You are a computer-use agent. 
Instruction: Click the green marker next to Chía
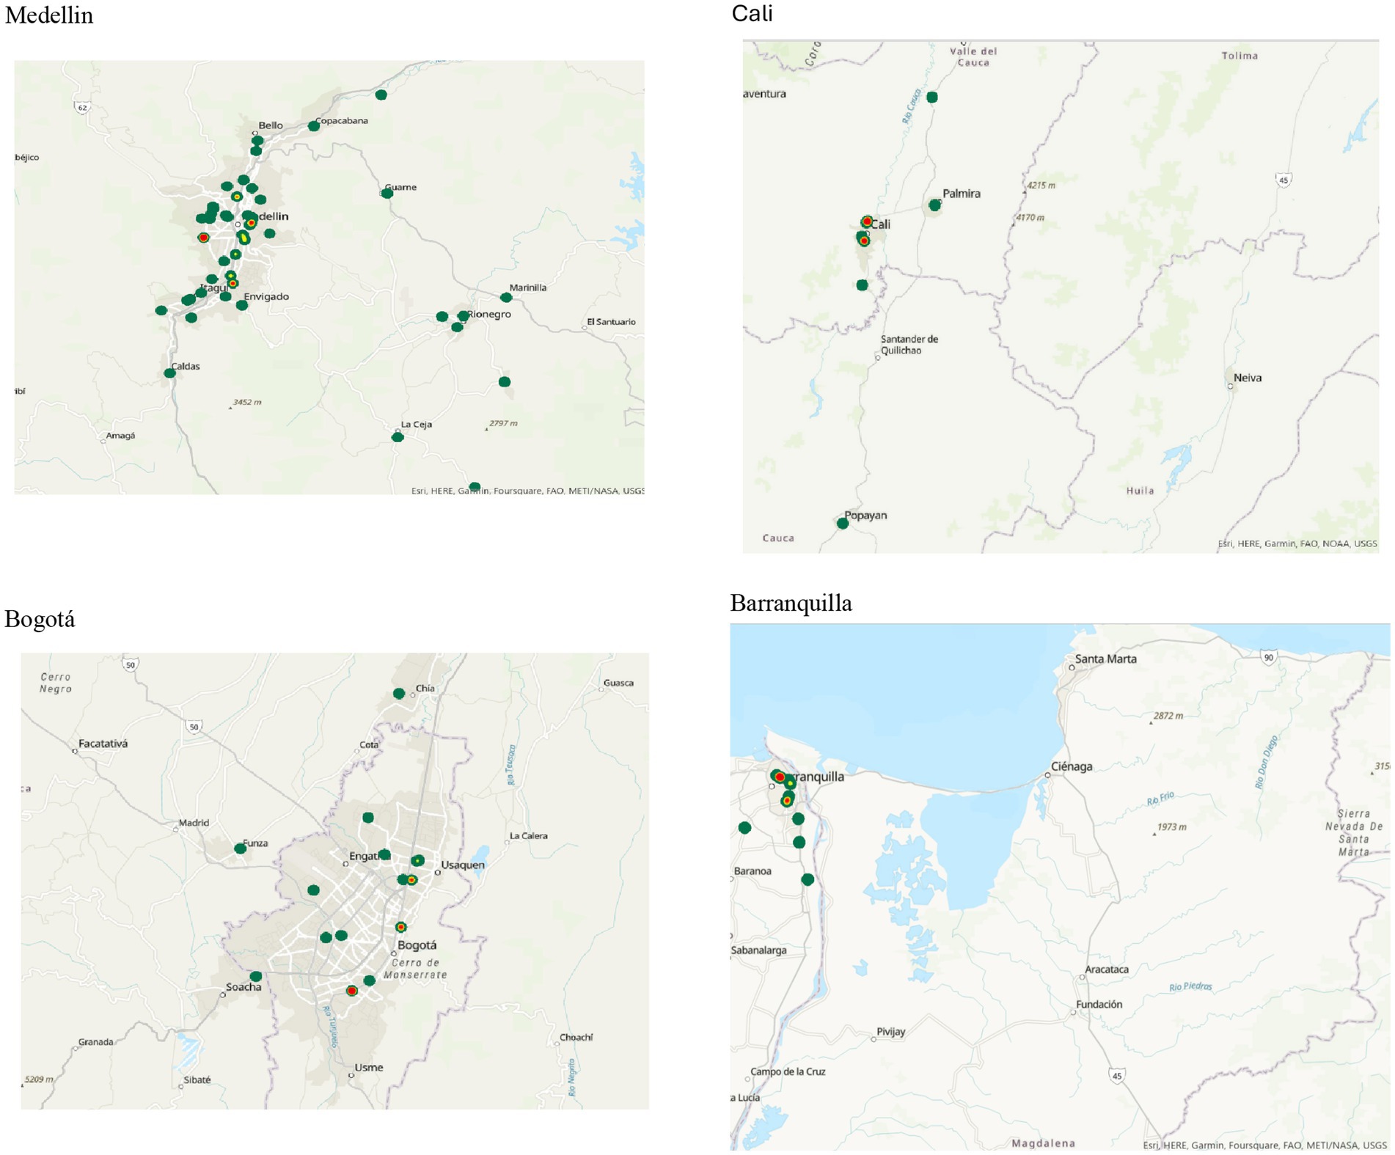399,694
